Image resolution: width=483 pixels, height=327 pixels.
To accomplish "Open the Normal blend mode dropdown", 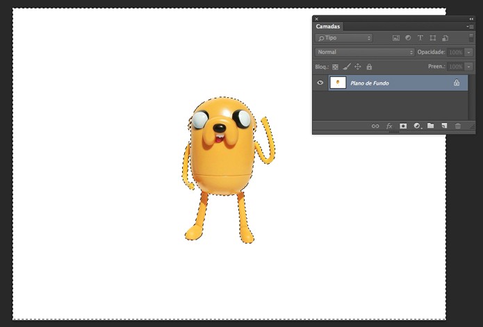I will (365, 52).
